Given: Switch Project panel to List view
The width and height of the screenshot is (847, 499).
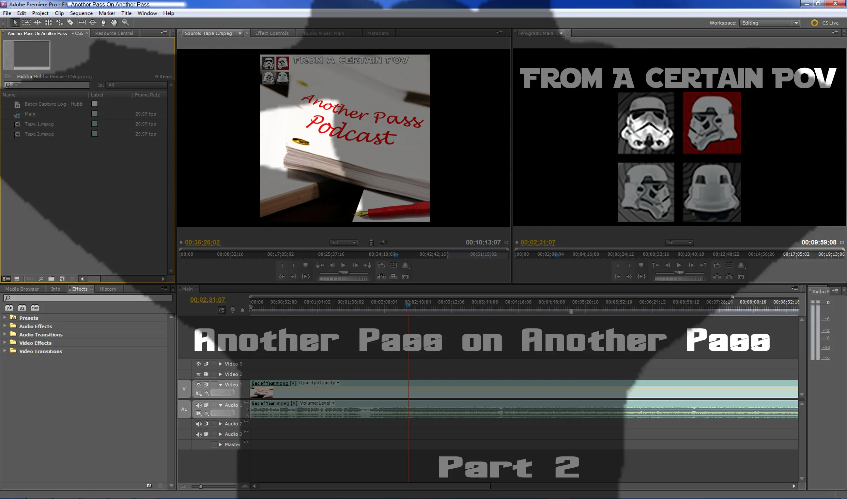Looking at the screenshot, I should [6, 279].
